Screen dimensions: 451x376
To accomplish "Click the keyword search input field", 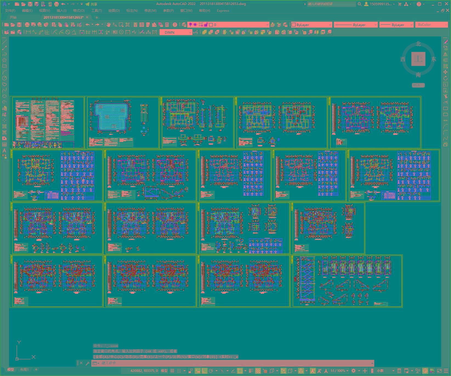I will [x=331, y=4].
